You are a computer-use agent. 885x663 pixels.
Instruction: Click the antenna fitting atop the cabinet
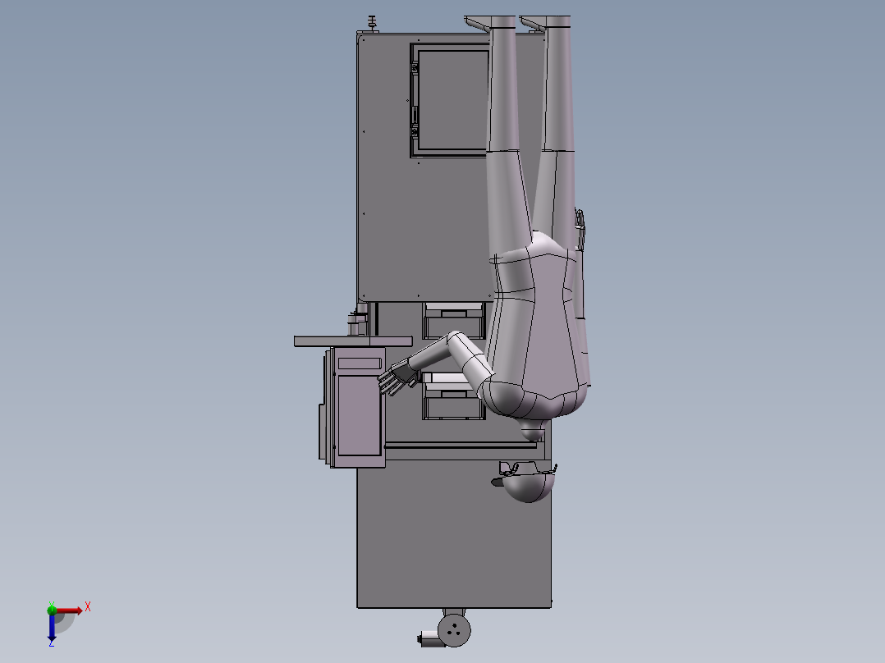[371, 20]
